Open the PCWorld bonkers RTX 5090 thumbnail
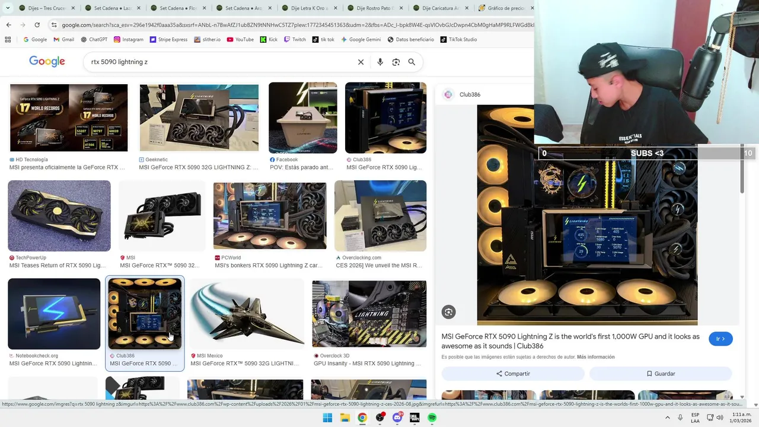Viewport: 759px width, 427px height. coord(270,216)
